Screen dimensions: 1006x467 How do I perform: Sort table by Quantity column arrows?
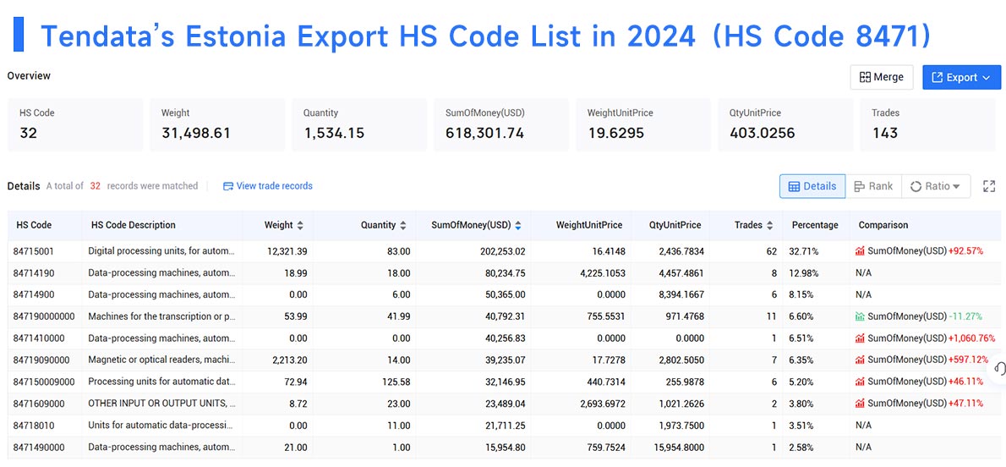[403, 226]
